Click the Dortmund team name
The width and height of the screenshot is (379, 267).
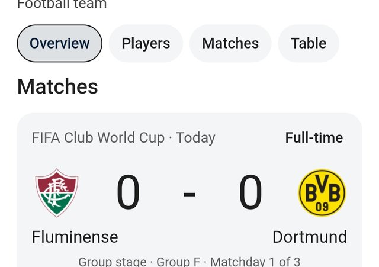click(310, 237)
